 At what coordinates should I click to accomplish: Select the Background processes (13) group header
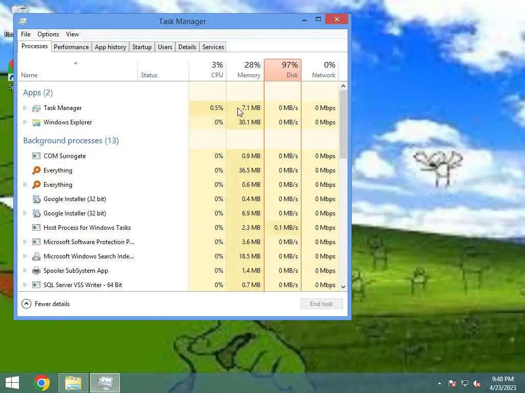(71, 141)
